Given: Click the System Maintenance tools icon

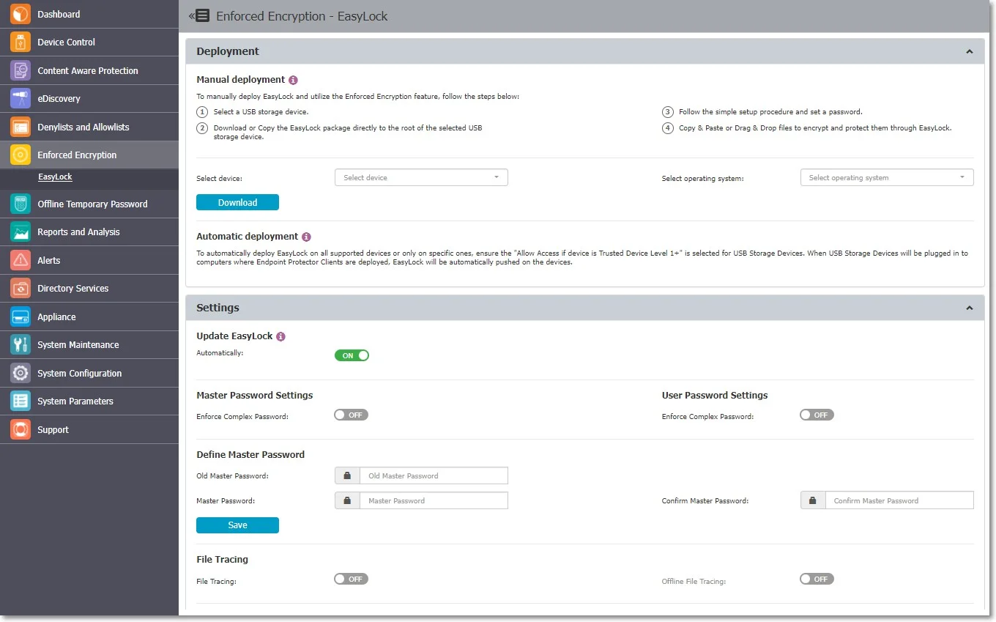Looking at the screenshot, I should (x=21, y=345).
